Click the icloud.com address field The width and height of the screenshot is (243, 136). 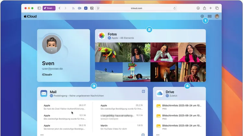(x=136, y=8)
